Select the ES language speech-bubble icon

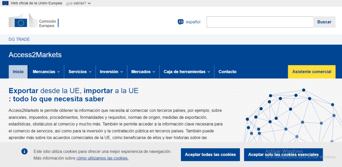[x=181, y=22]
